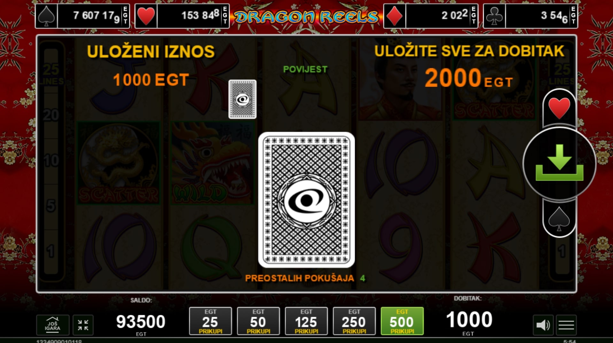
Task: Exit fullscreen with the shrink arrows icon
Action: pos(83,325)
